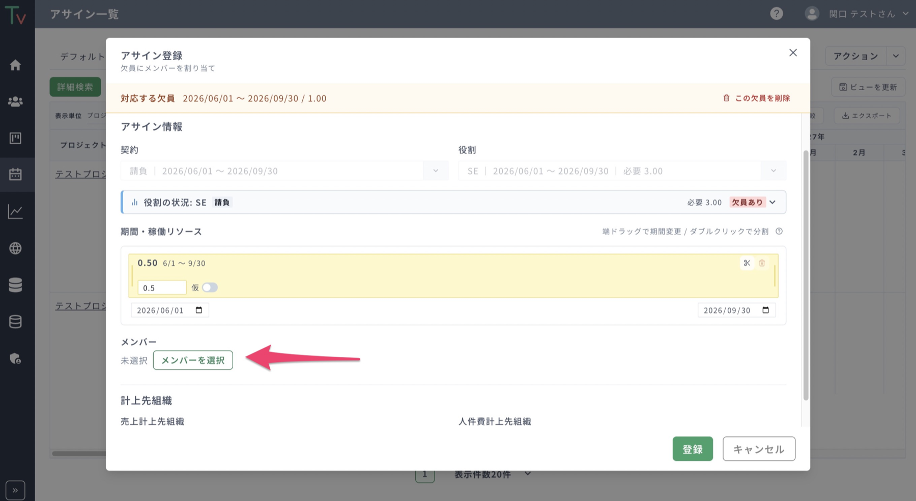Image resolution: width=916 pixels, height=501 pixels.
Task: Click the help icon next to ダブルクリックで分割
Action: pos(779,232)
